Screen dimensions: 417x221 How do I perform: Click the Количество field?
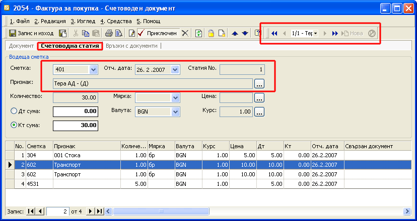(x=76, y=97)
